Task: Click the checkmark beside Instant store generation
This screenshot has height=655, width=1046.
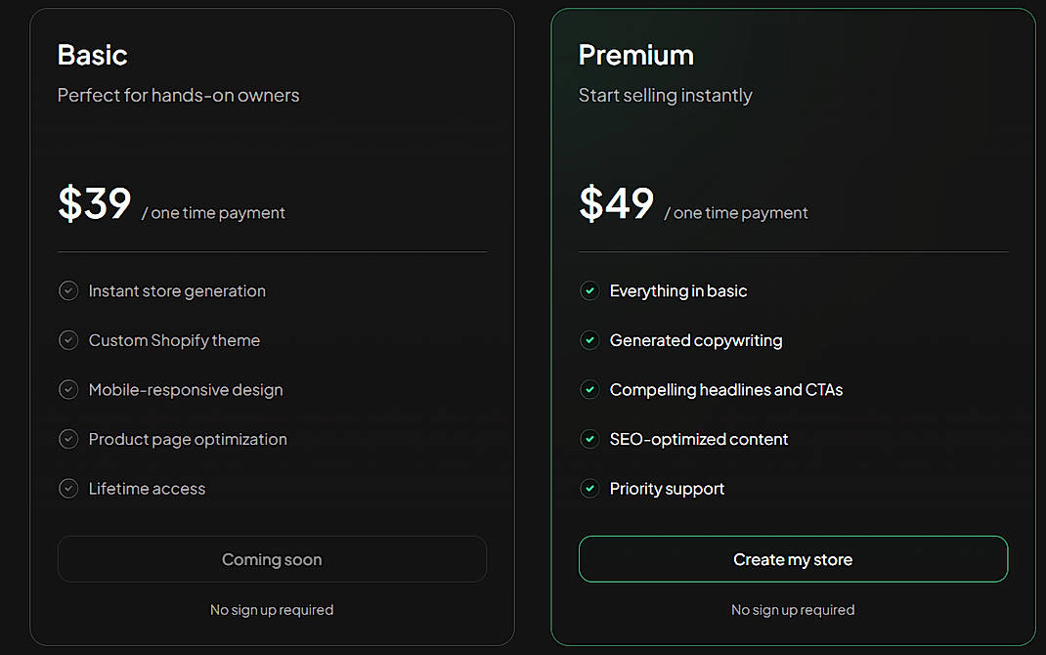Action: coord(68,290)
